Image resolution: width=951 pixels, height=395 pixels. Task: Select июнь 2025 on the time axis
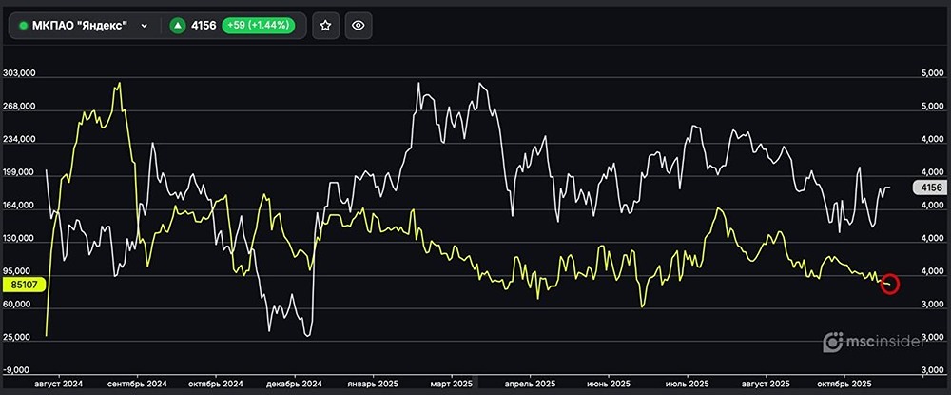[609, 384]
